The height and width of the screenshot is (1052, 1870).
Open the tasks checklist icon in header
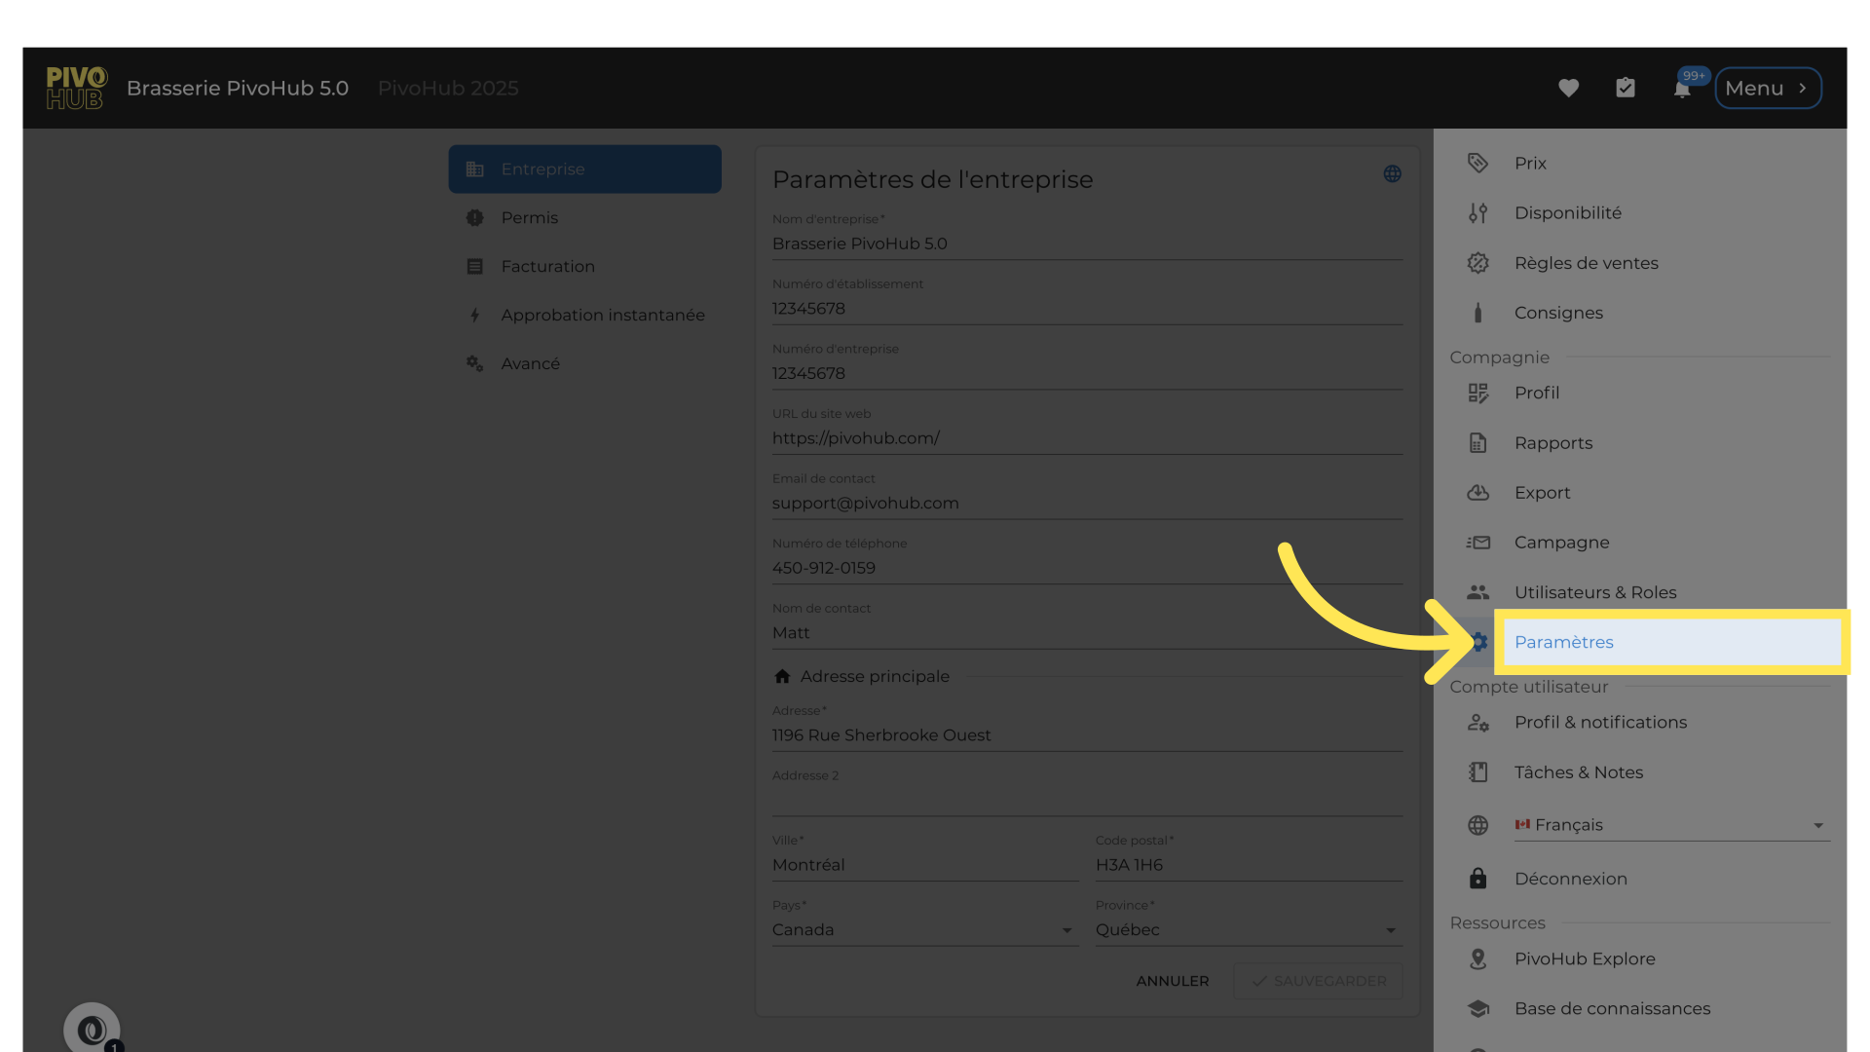pyautogui.click(x=1626, y=88)
